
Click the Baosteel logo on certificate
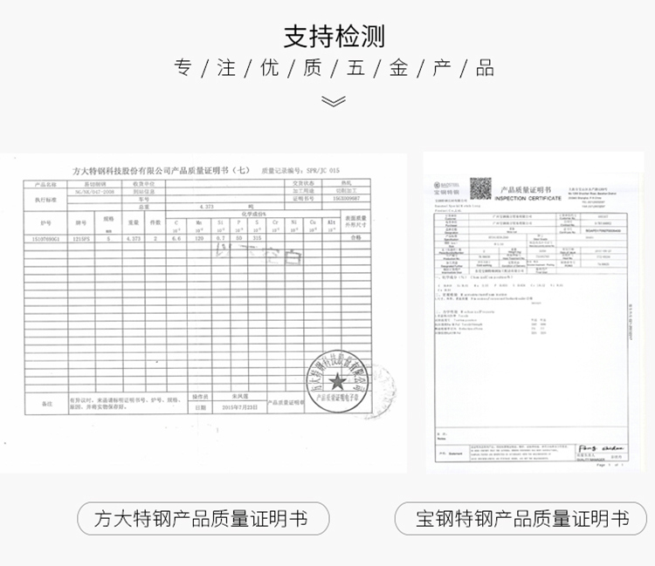coord(446,188)
